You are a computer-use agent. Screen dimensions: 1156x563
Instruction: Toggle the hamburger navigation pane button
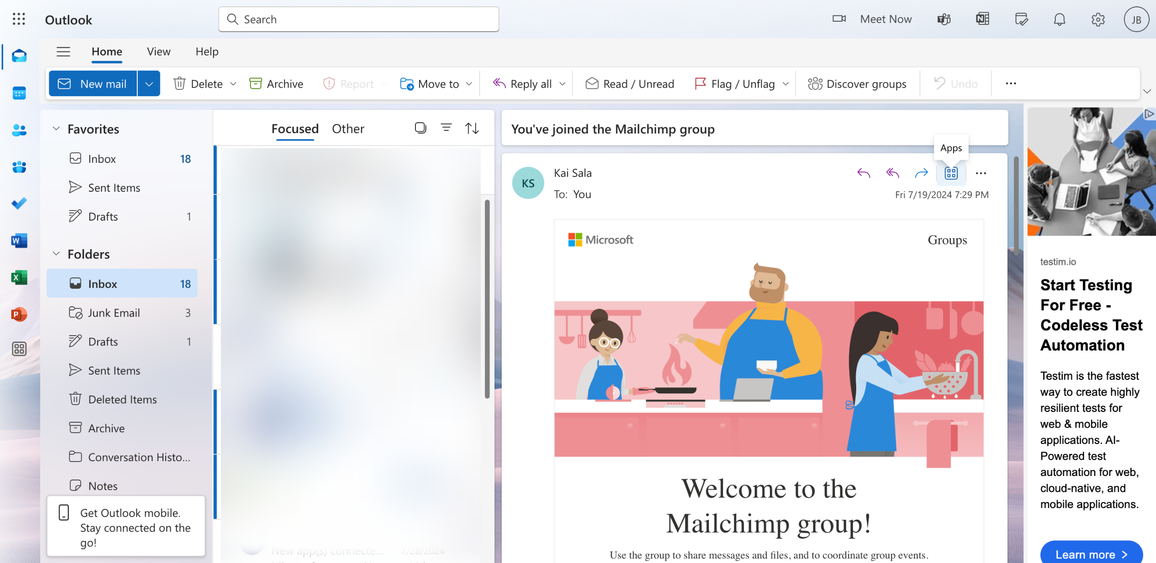(x=63, y=52)
